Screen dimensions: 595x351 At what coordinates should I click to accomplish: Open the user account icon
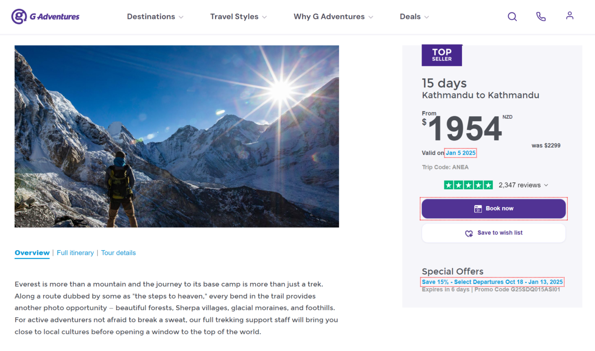click(x=570, y=16)
